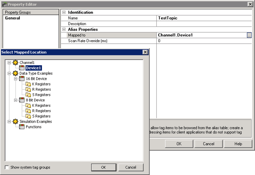This screenshot has width=255, height=175.
Task: Close the Select Mapped Location dialog
Action: coord(145,52)
